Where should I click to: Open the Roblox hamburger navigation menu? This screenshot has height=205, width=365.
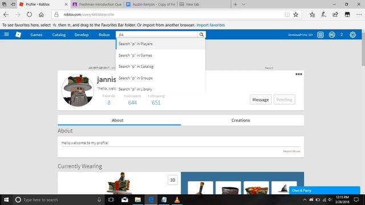pyautogui.click(x=6, y=34)
